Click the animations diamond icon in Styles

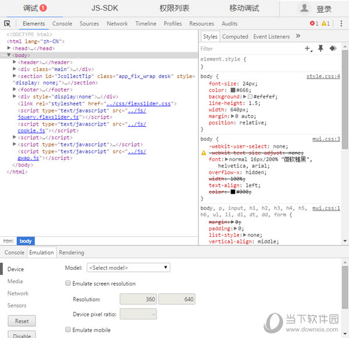click(333, 48)
